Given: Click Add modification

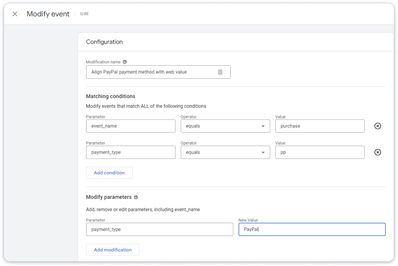Looking at the screenshot, I should (112, 250).
